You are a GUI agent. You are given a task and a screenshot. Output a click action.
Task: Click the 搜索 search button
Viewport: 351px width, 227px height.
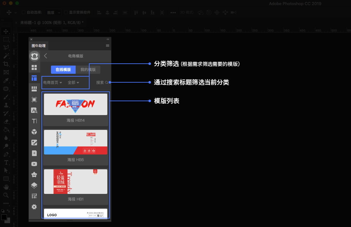tap(102, 83)
